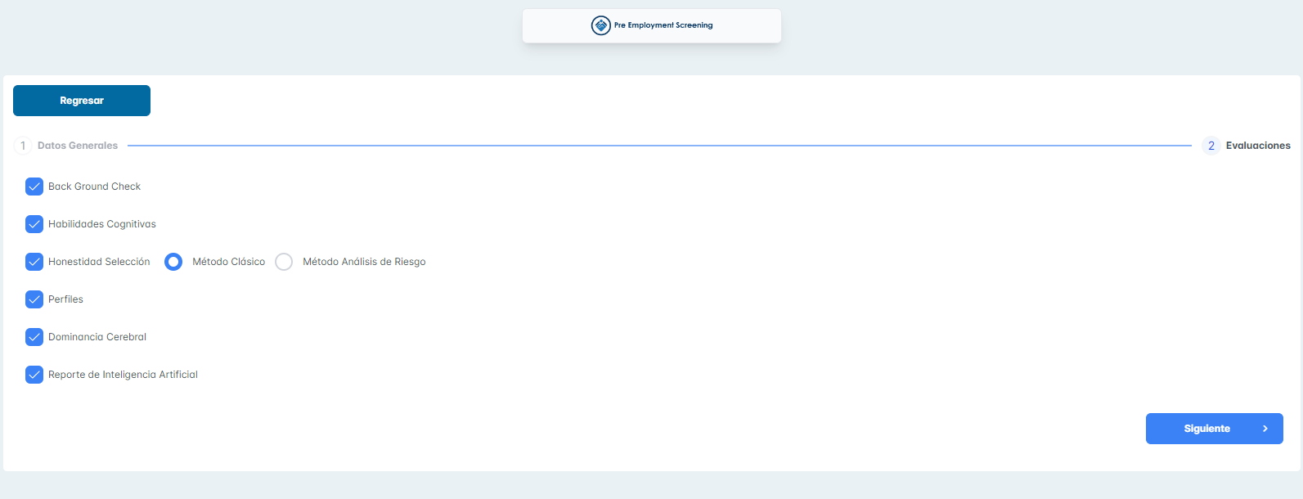Select the Método Clásico radio button

click(x=173, y=262)
